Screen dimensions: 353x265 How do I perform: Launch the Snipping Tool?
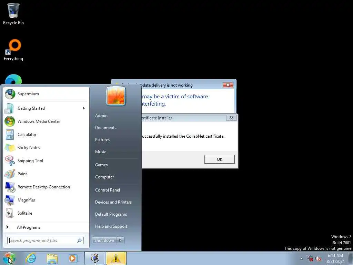(46, 161)
